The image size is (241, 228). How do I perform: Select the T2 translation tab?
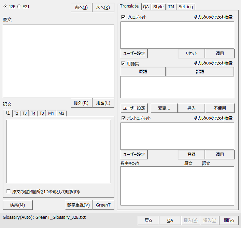click(x=16, y=113)
